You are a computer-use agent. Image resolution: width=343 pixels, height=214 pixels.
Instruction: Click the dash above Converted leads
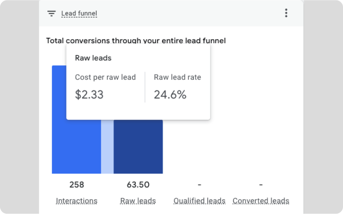pyautogui.click(x=261, y=185)
